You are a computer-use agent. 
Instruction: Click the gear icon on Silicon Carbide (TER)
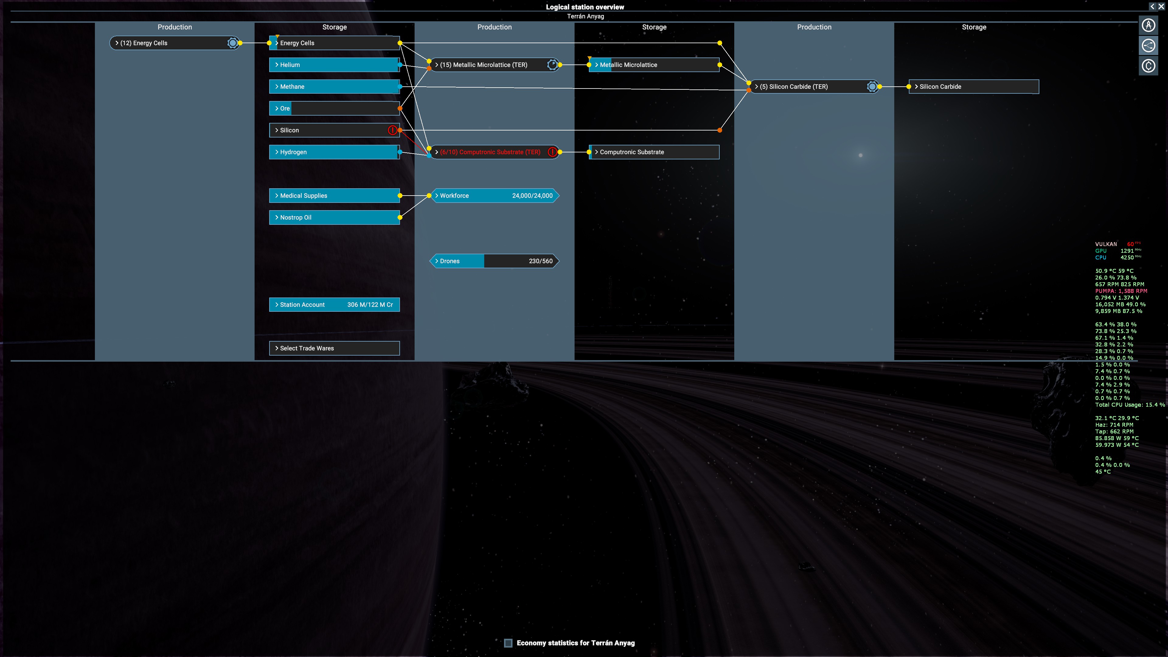[x=872, y=87]
